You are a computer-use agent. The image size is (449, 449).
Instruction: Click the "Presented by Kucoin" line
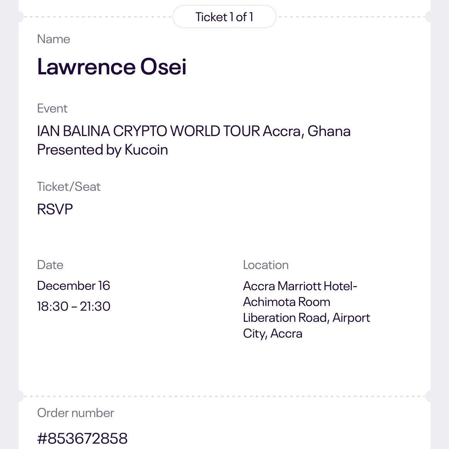[103, 150]
